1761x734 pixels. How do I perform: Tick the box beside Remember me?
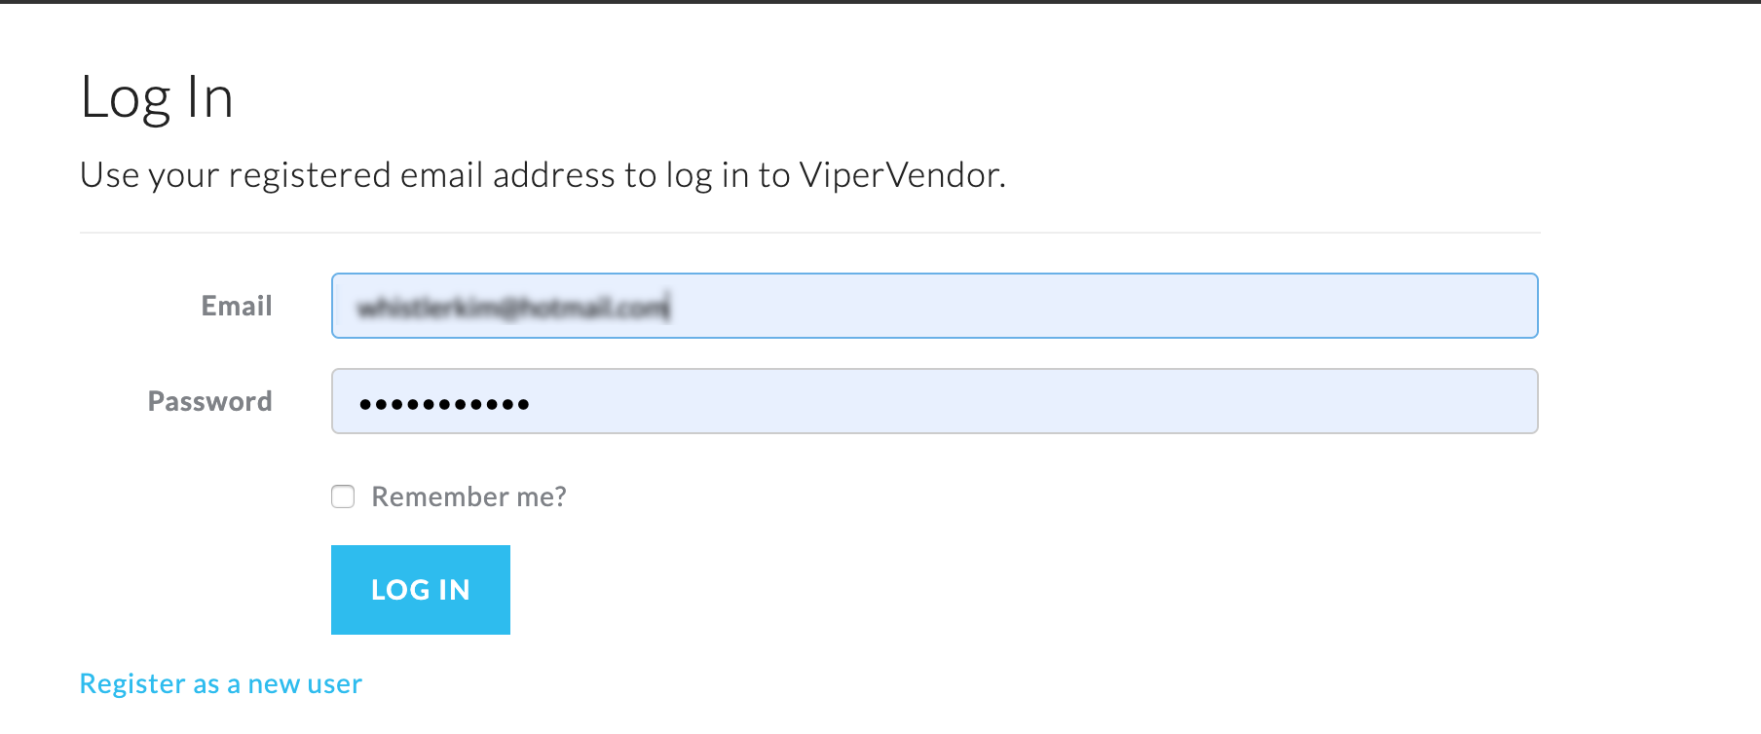[343, 496]
